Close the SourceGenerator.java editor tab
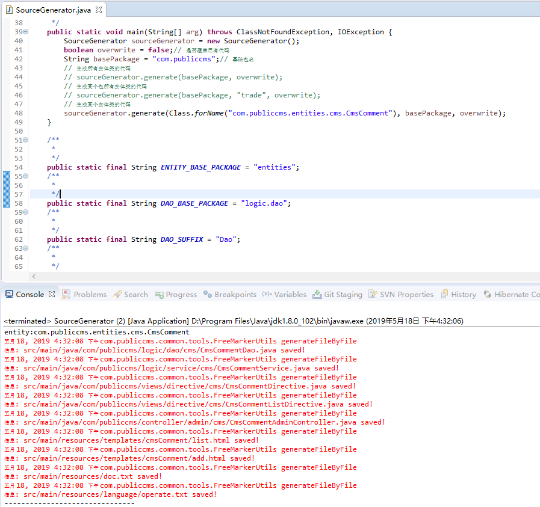540x507 pixels. pyautogui.click(x=99, y=10)
